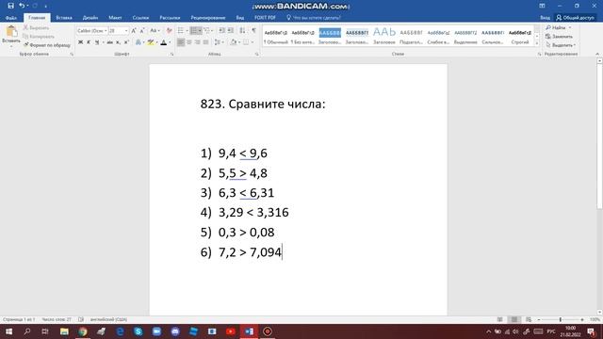Center the text

click(189, 42)
